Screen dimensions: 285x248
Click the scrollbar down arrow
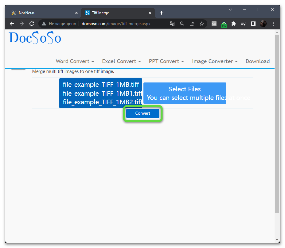(x=277, y=240)
